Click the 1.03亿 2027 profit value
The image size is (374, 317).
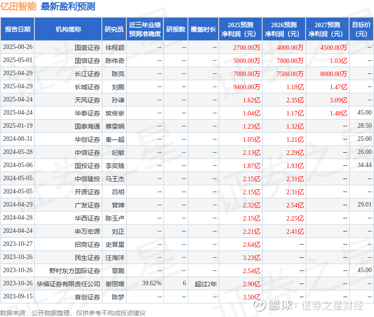click(339, 61)
